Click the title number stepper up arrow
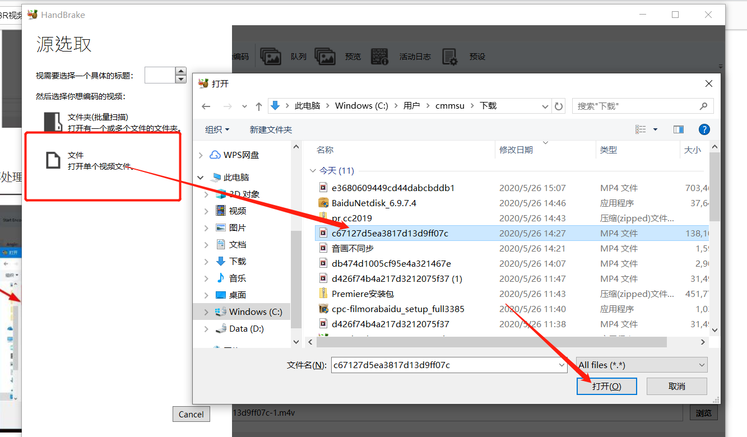This screenshot has height=437, width=747. click(x=180, y=71)
